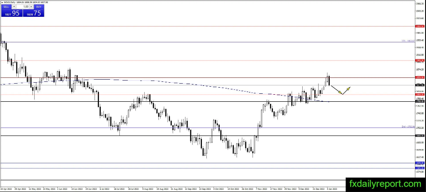Click the SELL button in the one-click panel
This screenshot has height=192, width=426.
pos(6,7)
